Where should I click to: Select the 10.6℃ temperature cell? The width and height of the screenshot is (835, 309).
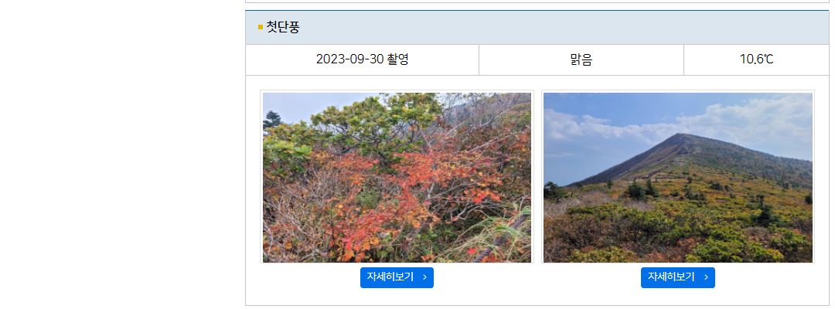click(756, 59)
